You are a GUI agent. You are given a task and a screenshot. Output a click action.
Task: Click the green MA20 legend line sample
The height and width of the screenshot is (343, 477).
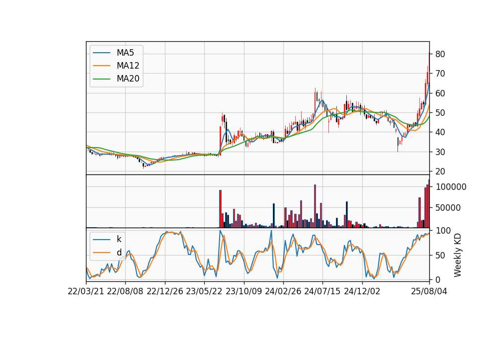coord(101,79)
